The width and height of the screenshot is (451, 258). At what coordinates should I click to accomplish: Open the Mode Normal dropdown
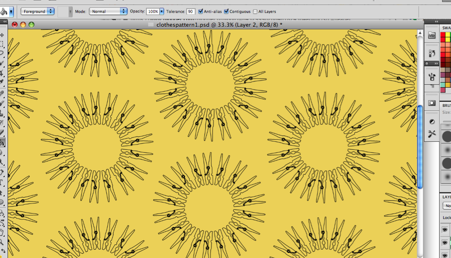pyautogui.click(x=108, y=11)
